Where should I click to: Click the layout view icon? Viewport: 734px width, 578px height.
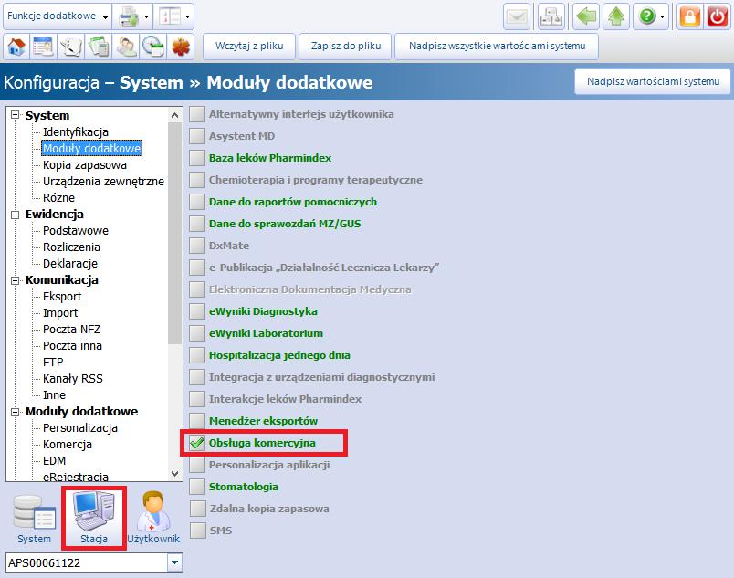coord(170,16)
